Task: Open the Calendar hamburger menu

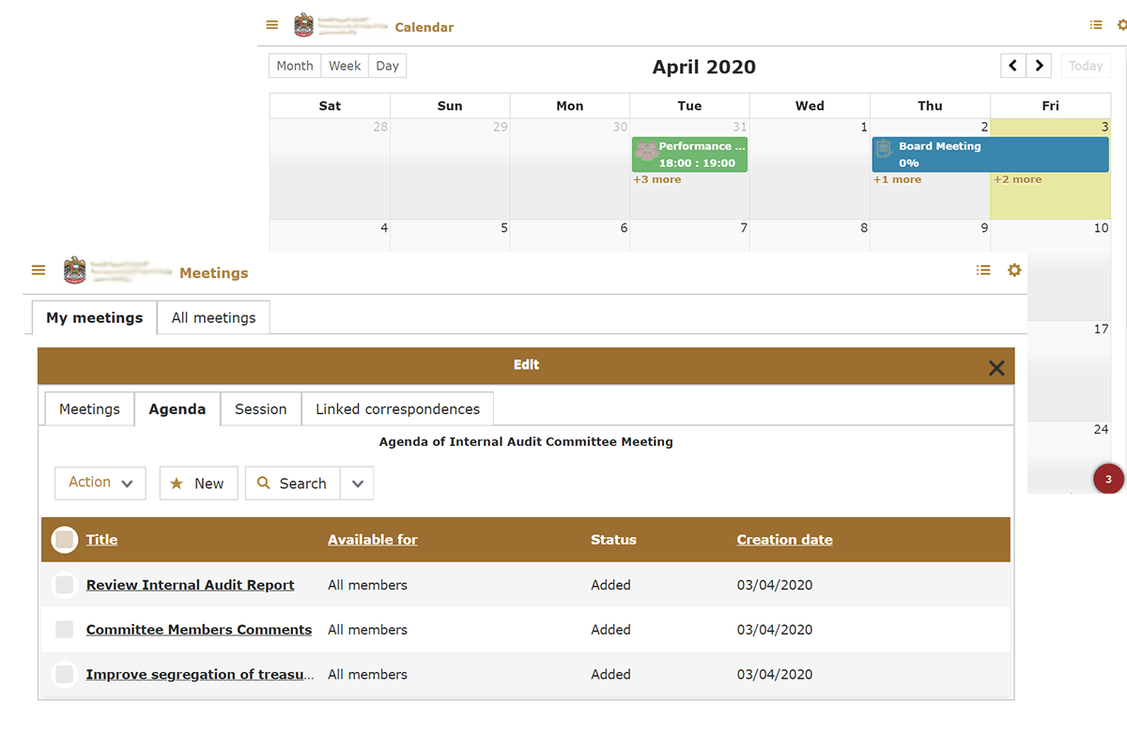Action: [272, 25]
